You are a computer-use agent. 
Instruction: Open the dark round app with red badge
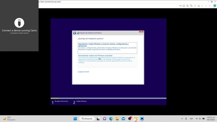pyautogui.click(x=130, y=119)
